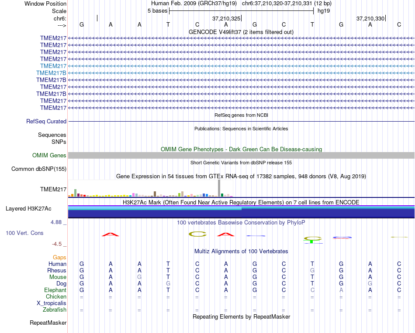
Task: Click the chr6:37,210,320-37,210,331 (12 bp) coordinates text
Action: point(287,3)
